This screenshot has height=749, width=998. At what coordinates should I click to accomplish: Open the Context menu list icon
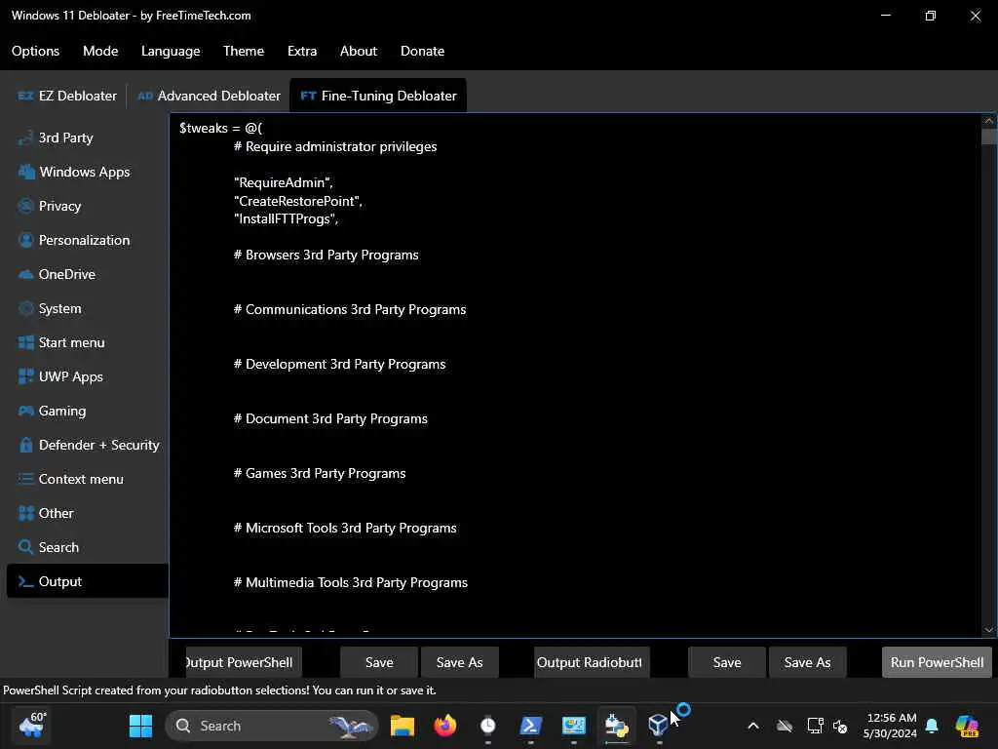26,479
